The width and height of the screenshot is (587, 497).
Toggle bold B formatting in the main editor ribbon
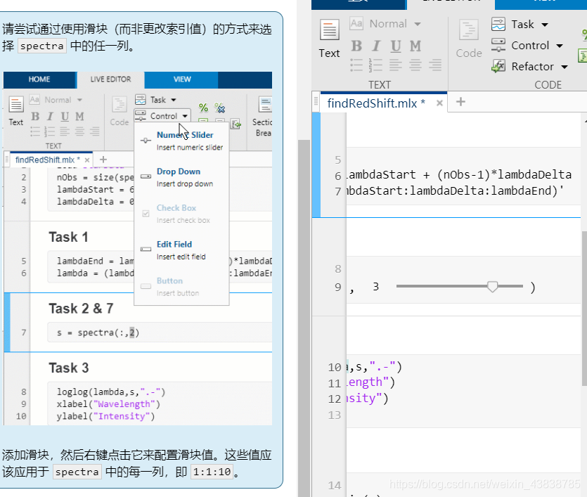[356, 46]
